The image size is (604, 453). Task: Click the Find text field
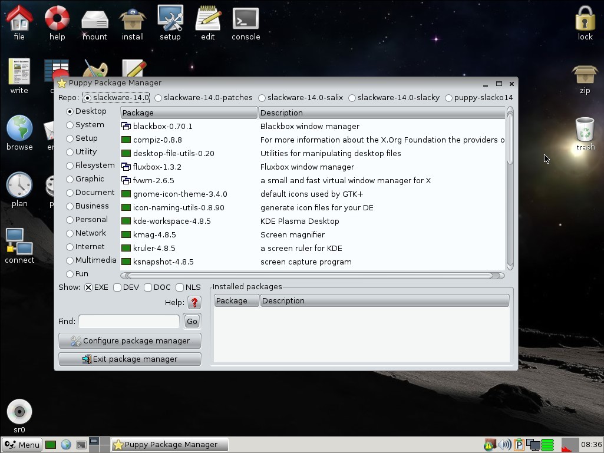pyautogui.click(x=129, y=321)
